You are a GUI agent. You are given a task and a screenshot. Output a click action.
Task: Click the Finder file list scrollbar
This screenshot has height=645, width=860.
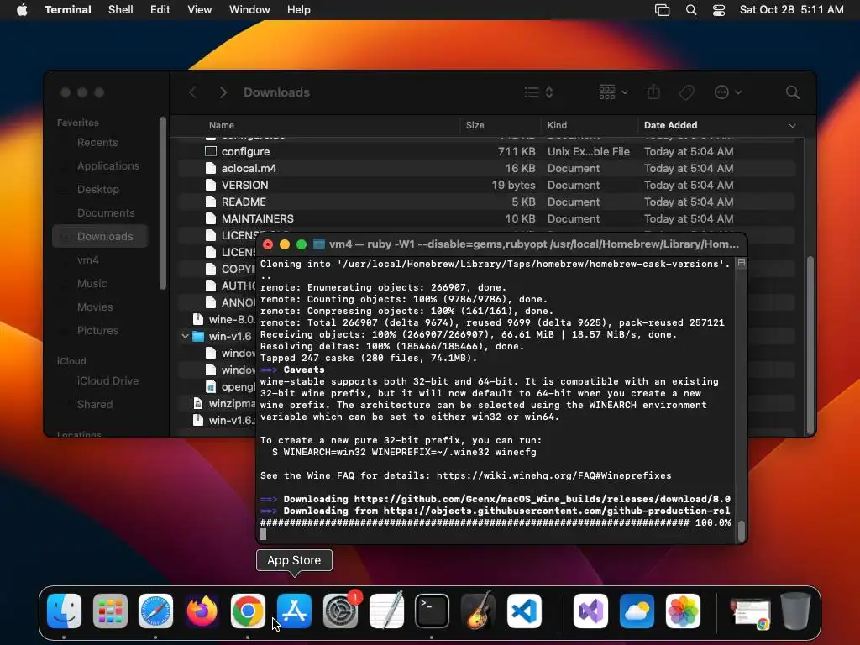810,345
